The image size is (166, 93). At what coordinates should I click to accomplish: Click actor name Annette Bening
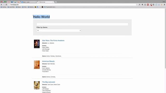46,70
